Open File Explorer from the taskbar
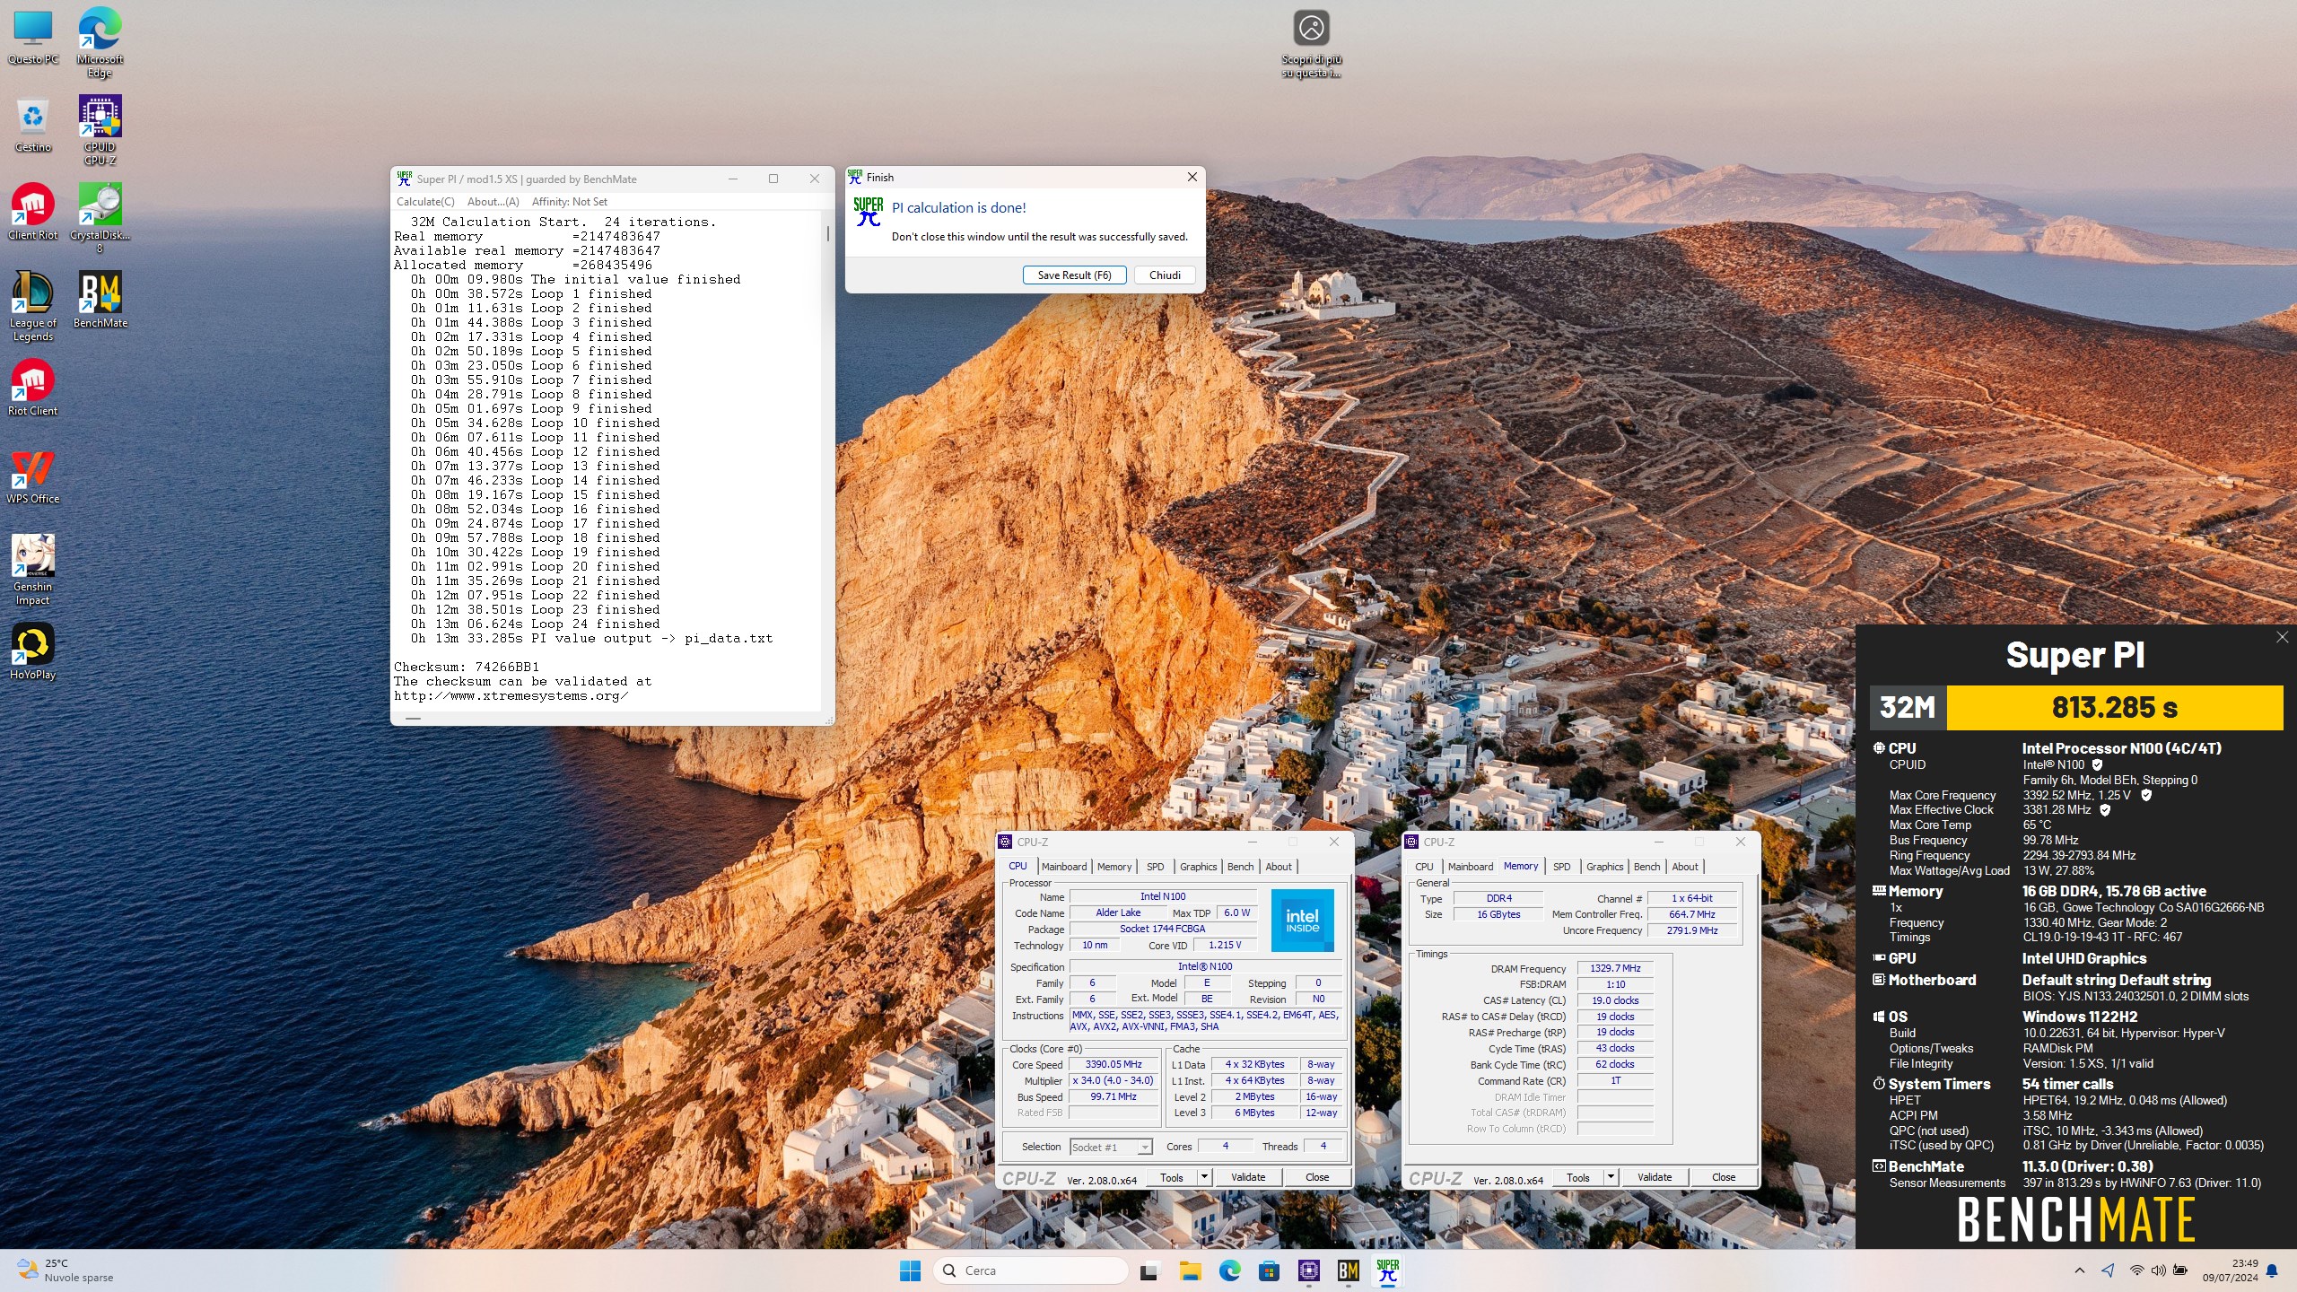Viewport: 2297px width, 1292px height. pos(1190,1270)
